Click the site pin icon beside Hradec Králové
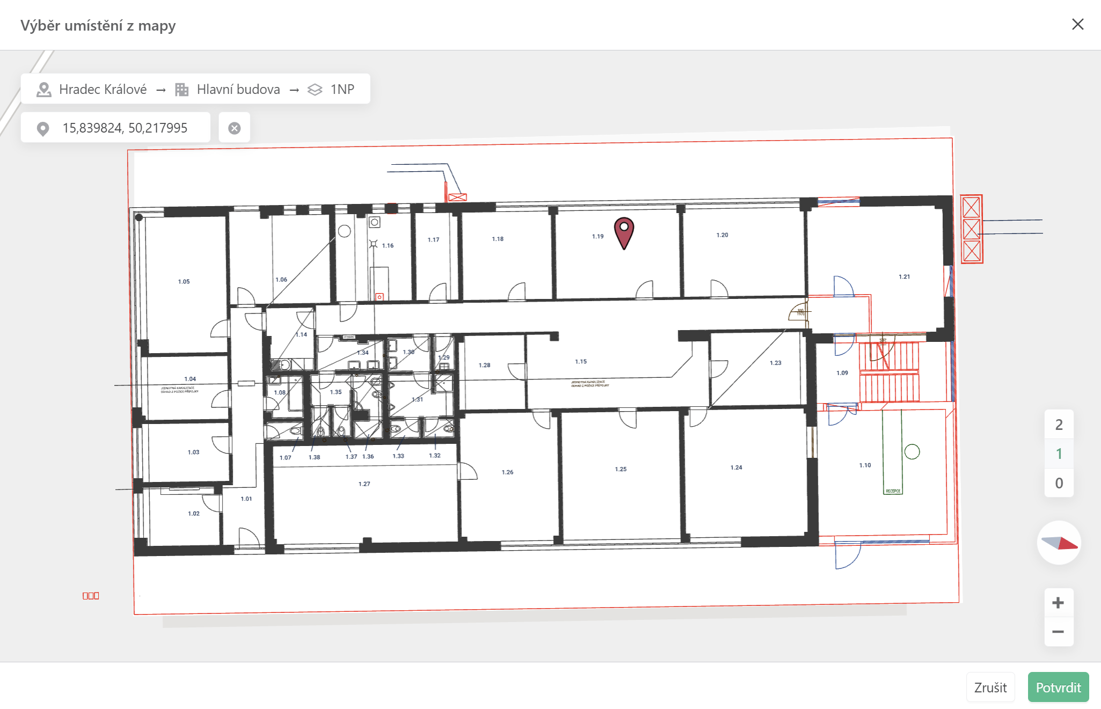Screen dimensions: 1101x709 click(x=43, y=90)
